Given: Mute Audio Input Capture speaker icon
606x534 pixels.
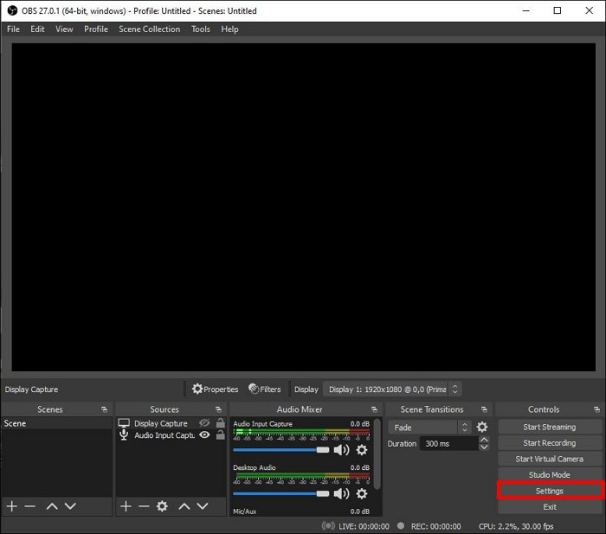Looking at the screenshot, I should pos(341,450).
